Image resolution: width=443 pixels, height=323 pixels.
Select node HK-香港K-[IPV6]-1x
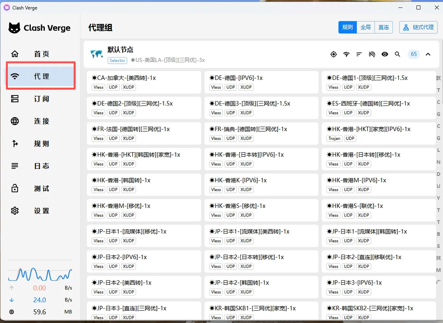click(261, 185)
